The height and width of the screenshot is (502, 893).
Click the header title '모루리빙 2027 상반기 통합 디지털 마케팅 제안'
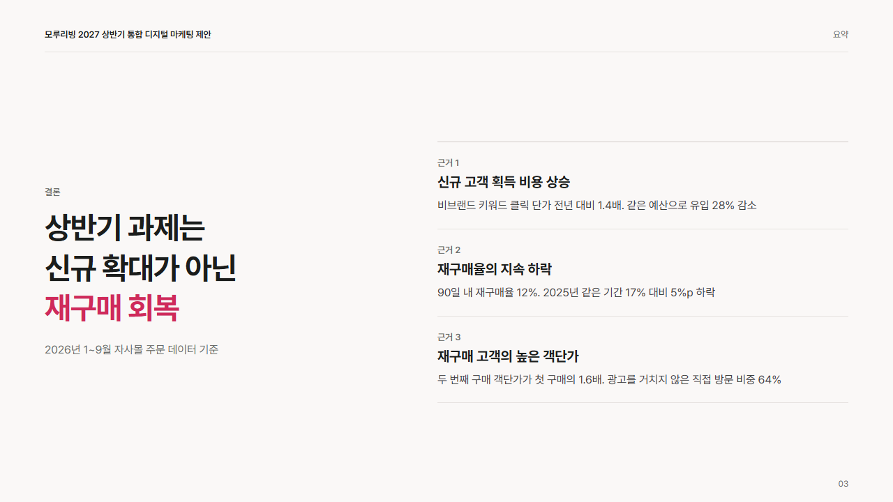(128, 34)
